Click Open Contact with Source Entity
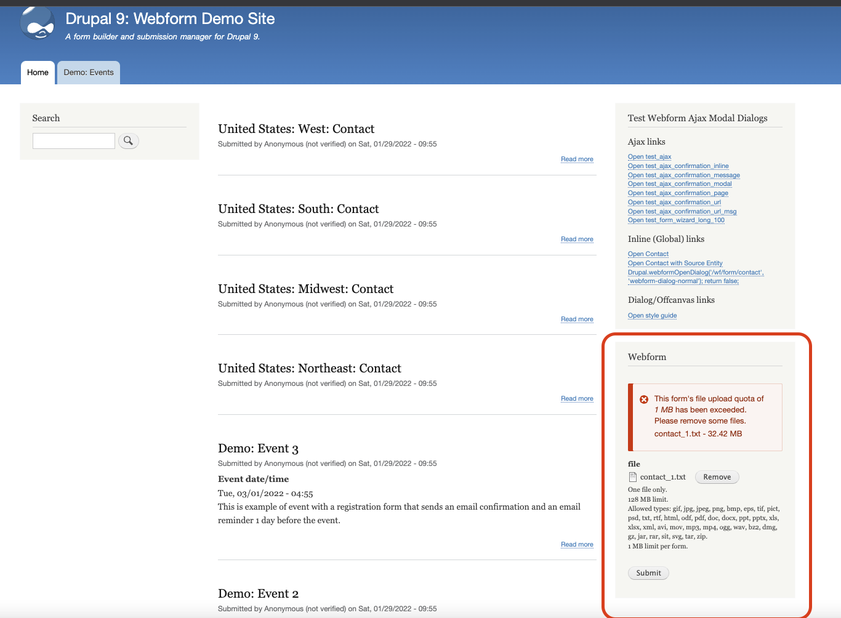Image resolution: width=841 pixels, height=618 pixels. tap(675, 263)
